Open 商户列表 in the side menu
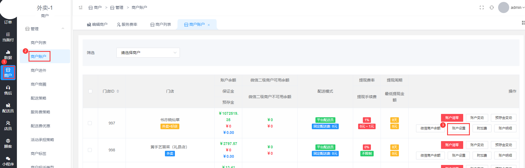The height and width of the screenshot is (168, 525). click(39, 43)
